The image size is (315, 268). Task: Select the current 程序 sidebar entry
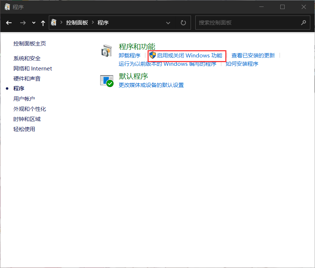pos(19,88)
